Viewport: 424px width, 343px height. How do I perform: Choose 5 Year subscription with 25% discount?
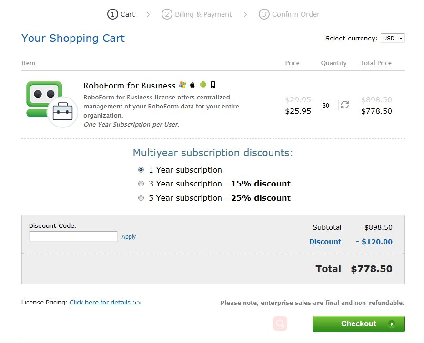(141, 198)
